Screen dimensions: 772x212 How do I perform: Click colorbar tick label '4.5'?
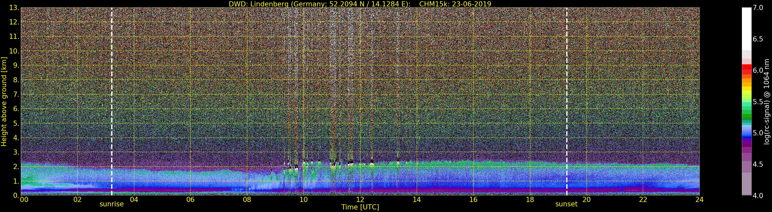click(x=758, y=164)
